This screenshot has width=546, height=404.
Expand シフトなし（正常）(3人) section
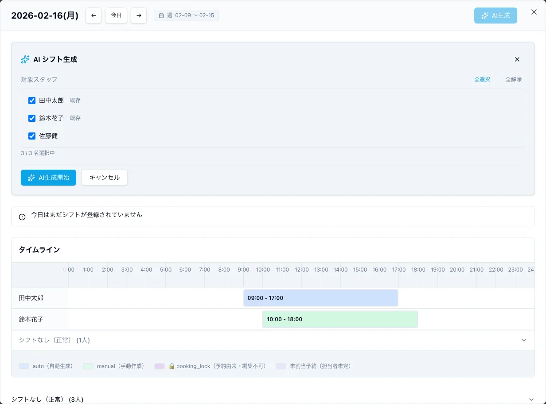(x=531, y=399)
